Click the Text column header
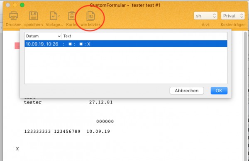The height and width of the screenshot is (161, 249). 67,36
